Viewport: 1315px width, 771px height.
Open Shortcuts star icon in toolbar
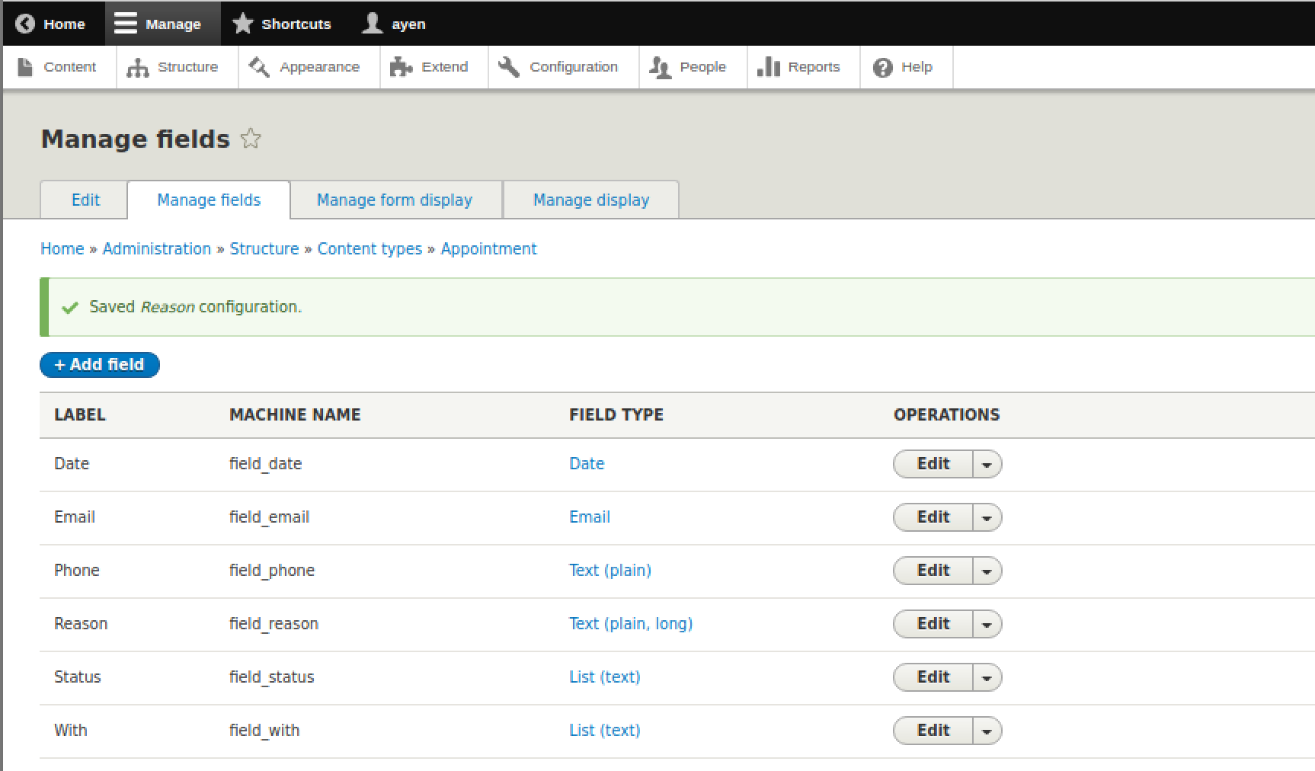[242, 24]
